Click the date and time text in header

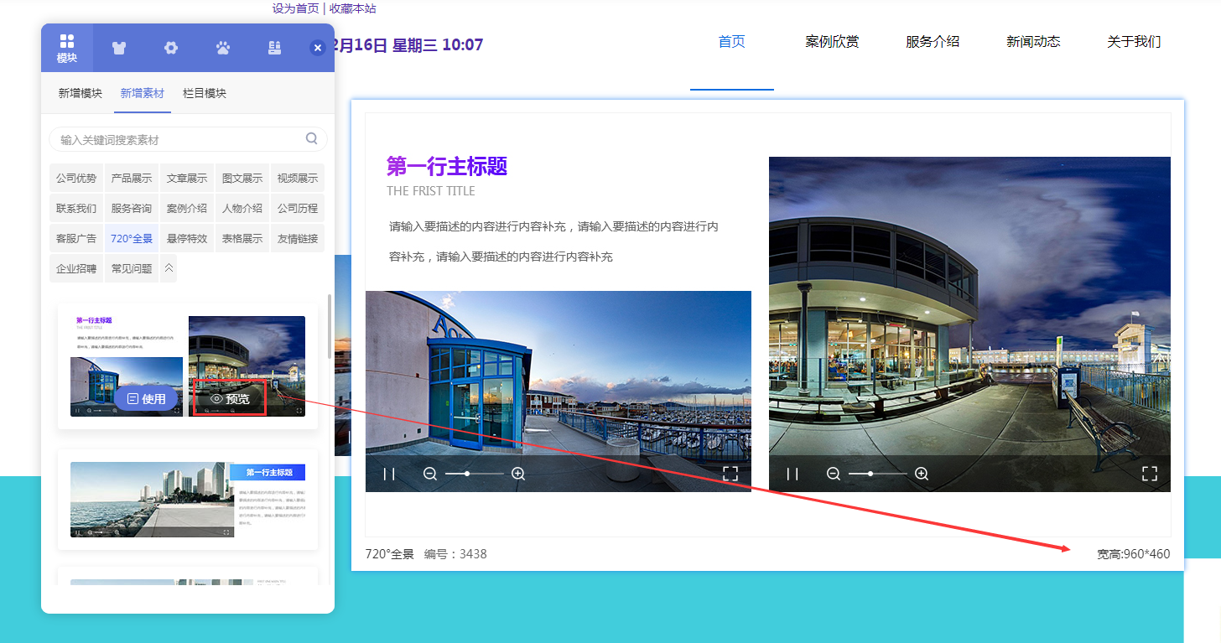[409, 45]
